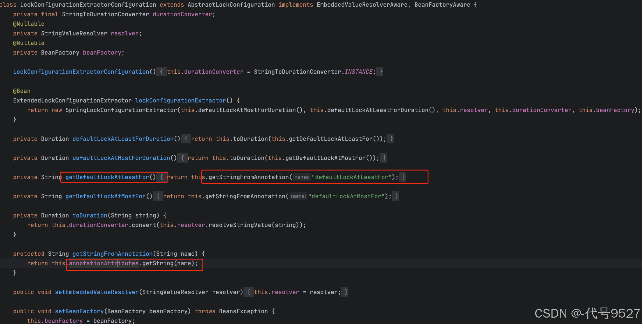Click the italic INSTANCE constant

click(x=358, y=72)
